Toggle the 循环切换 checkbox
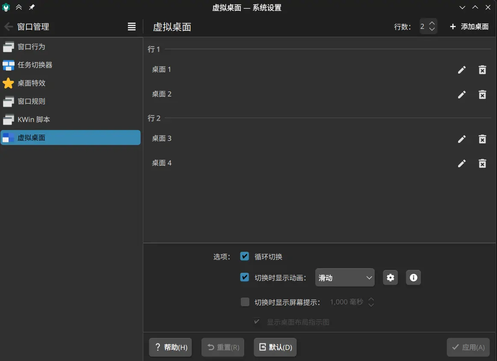Screen dimensions: 497x361 [x=245, y=256]
